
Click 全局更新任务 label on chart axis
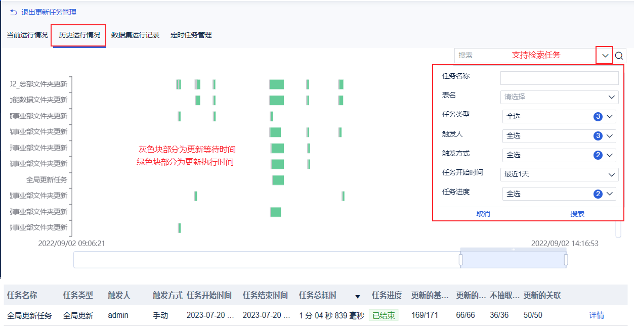(47, 179)
